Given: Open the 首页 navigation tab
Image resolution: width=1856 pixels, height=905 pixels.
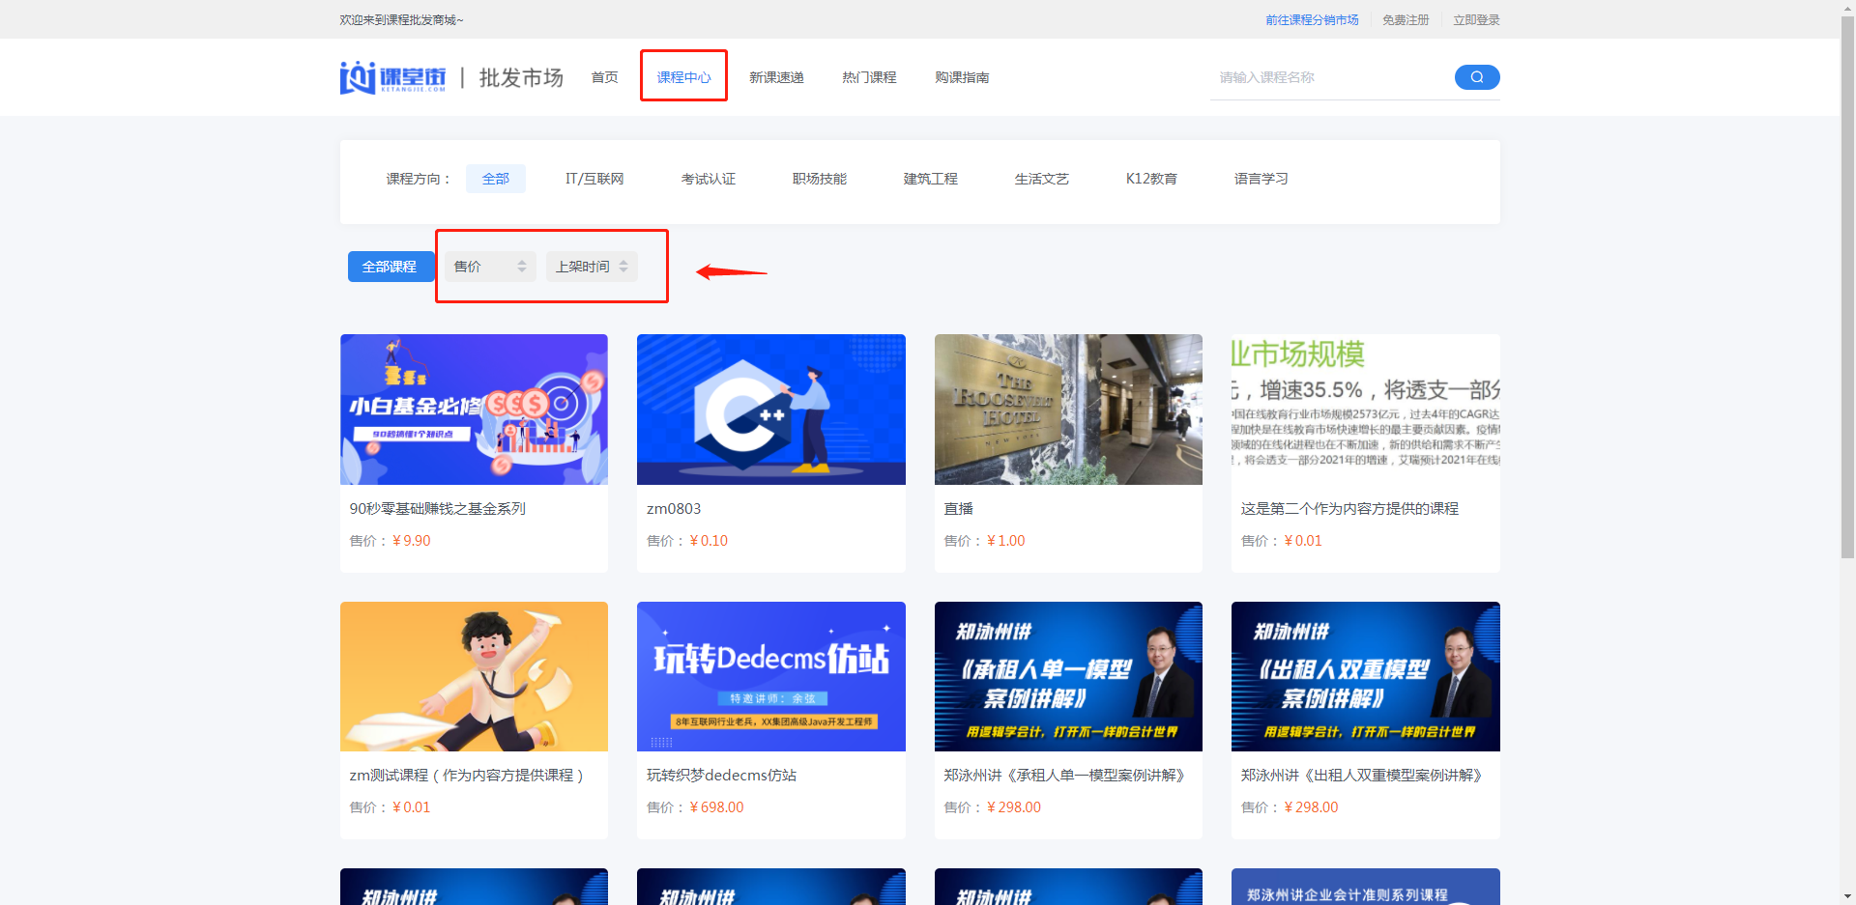Looking at the screenshot, I should pos(605,77).
